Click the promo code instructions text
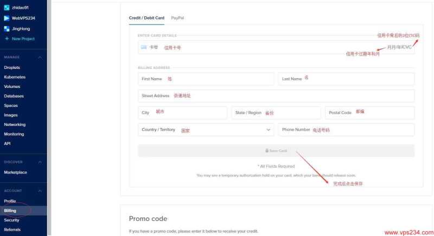This screenshot has width=434, height=236. (194, 231)
